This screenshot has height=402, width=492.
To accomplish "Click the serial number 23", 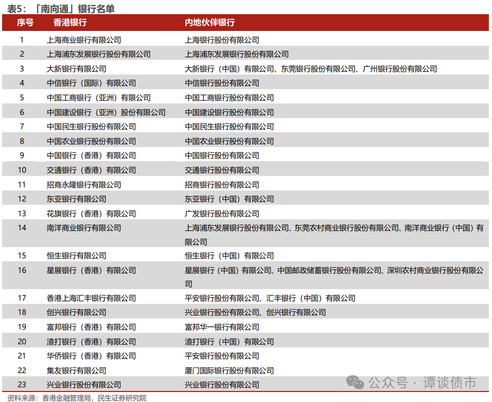I will (x=22, y=385).
